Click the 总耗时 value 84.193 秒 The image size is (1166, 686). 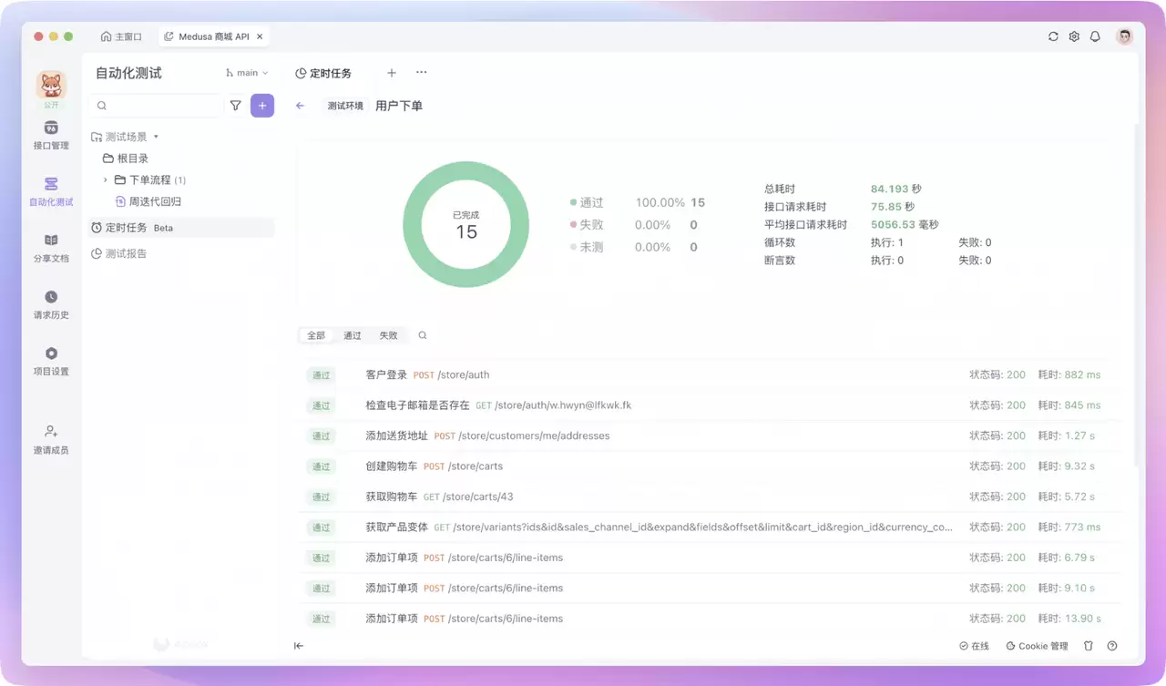pyautogui.click(x=896, y=189)
